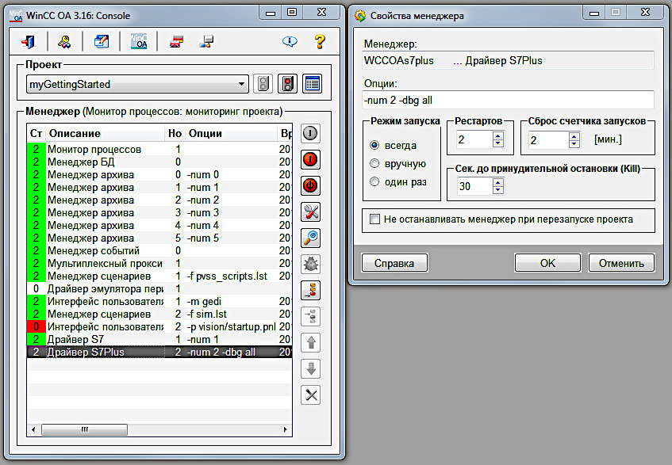Open the project administration keys icon
The height and width of the screenshot is (465, 672).
(64, 41)
